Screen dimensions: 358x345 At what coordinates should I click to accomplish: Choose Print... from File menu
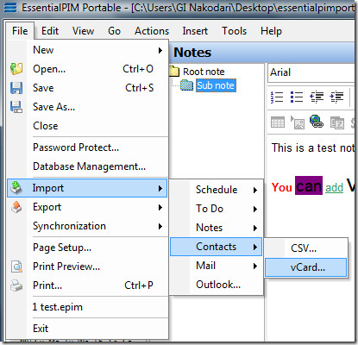[87, 285]
